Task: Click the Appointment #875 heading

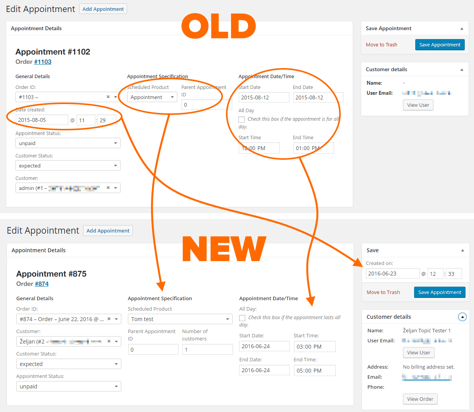Action: 51,274
